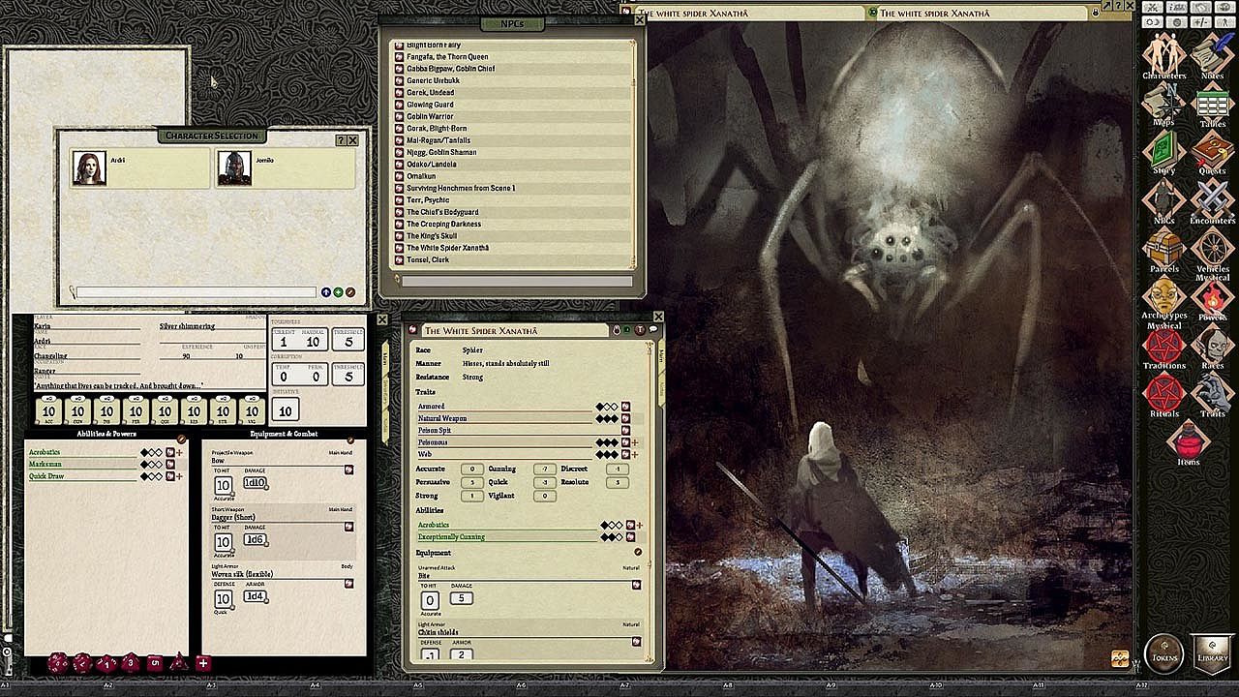Screen dimensions: 1239x697
Task: Toggle edit mode in Abilities & Powers
Action: 181,439
